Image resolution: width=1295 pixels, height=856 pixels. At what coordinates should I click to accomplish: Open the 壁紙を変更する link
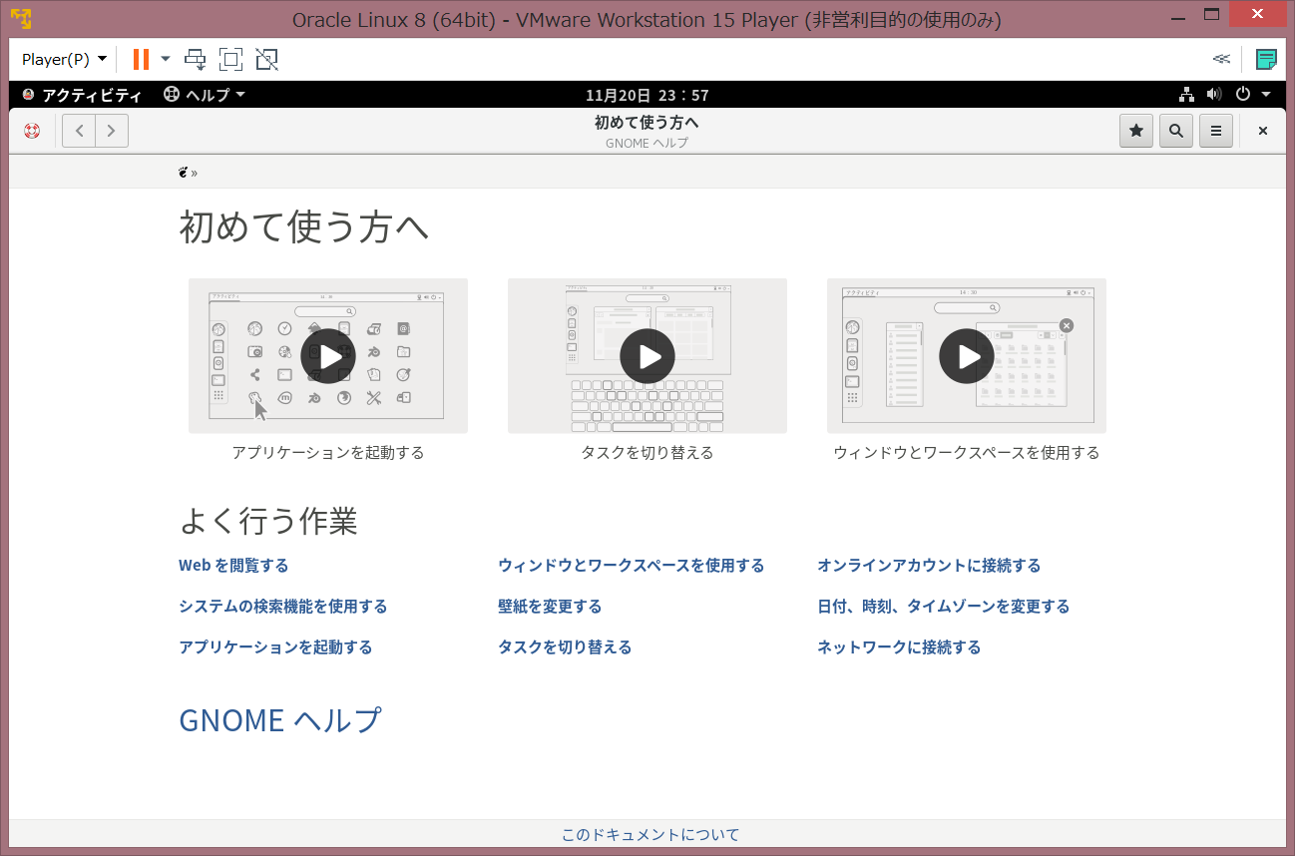tap(550, 607)
